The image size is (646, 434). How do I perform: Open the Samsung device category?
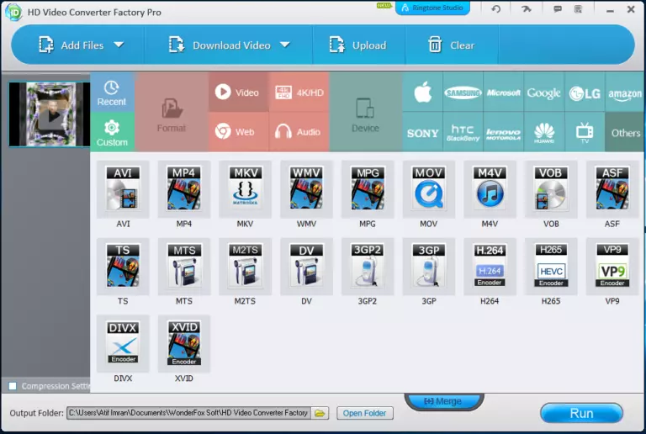coord(463,93)
